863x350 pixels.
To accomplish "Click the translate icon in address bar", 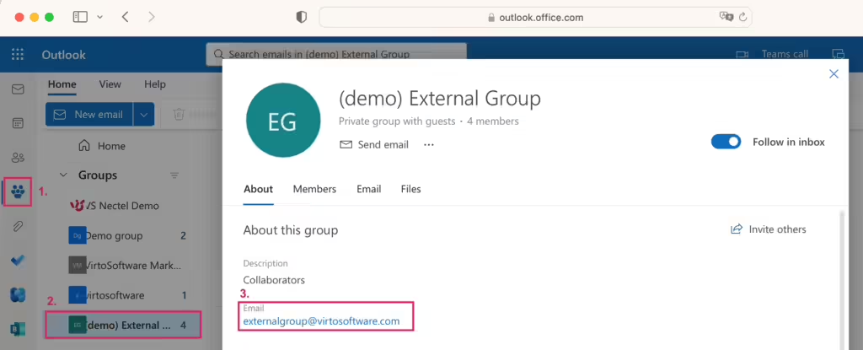I will [726, 17].
